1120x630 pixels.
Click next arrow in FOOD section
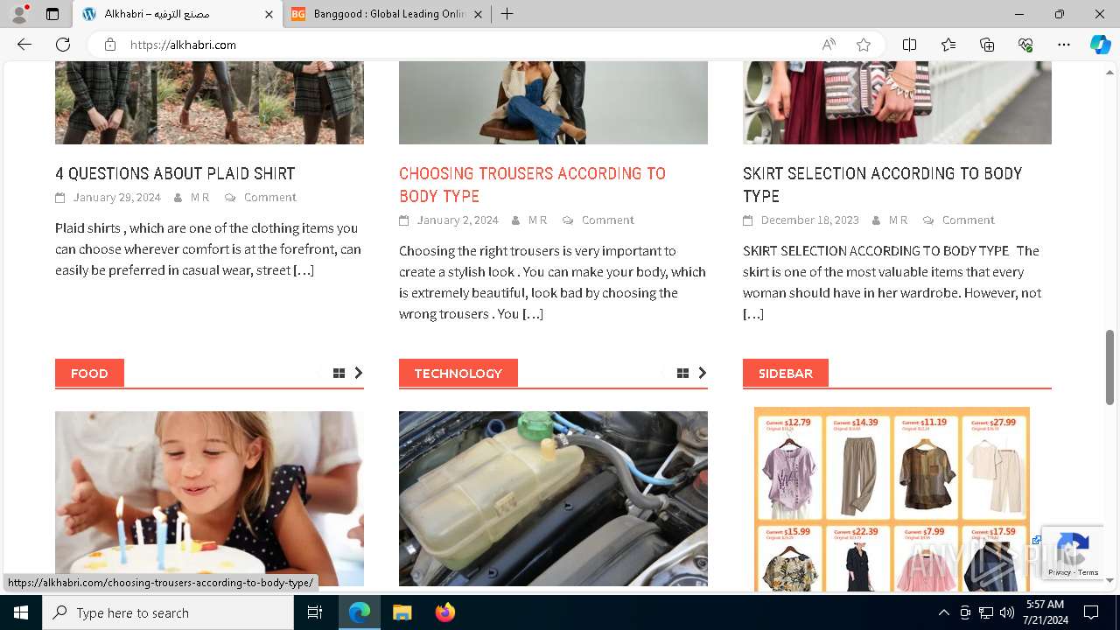358,374
